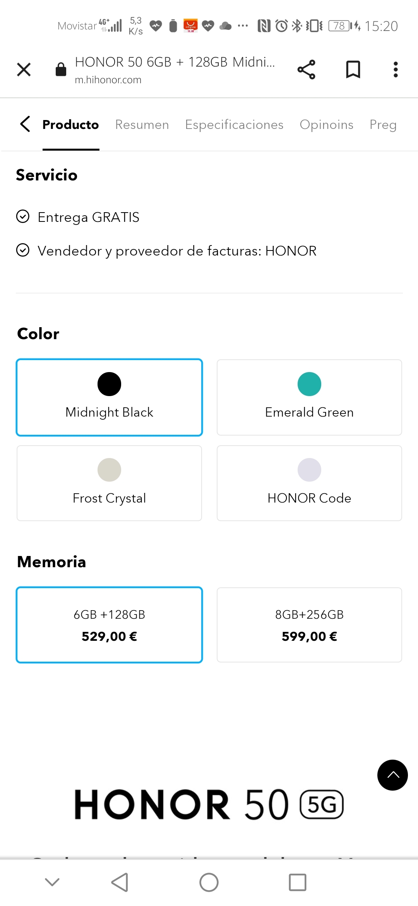This screenshot has height=906, width=418.
Task: Choose Frost Crystal color variant
Action: (109, 483)
